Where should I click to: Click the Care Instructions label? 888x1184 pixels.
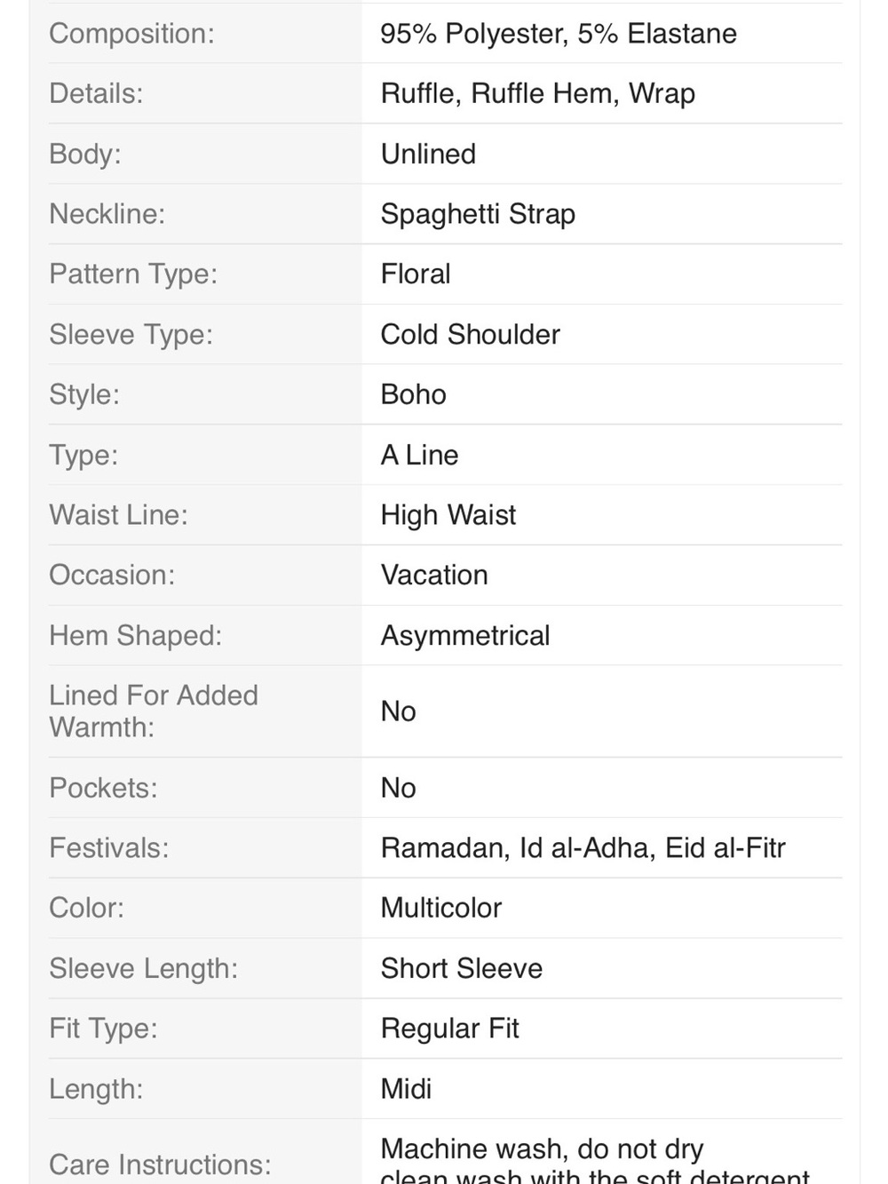pyautogui.click(x=160, y=1164)
